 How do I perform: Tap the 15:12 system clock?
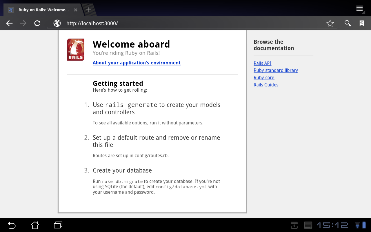tap(332, 225)
